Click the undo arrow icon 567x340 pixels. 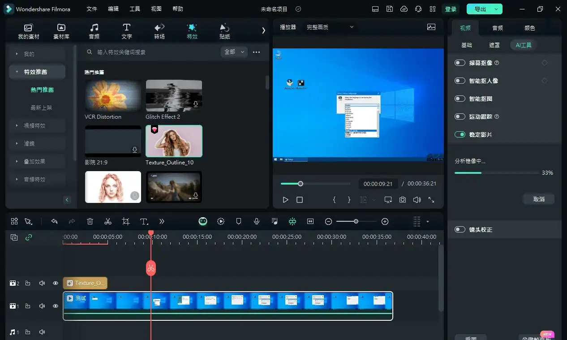[x=54, y=221]
